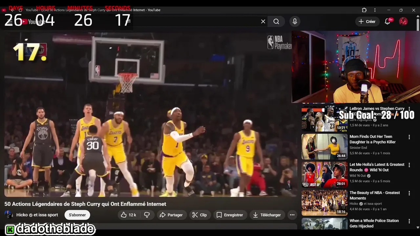
Task: Save the video with Enregistrer
Action: [x=230, y=215]
